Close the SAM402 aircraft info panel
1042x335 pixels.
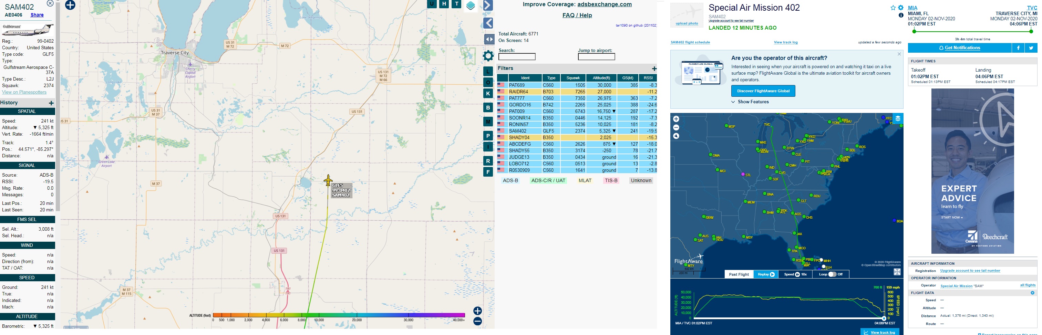(x=50, y=3)
